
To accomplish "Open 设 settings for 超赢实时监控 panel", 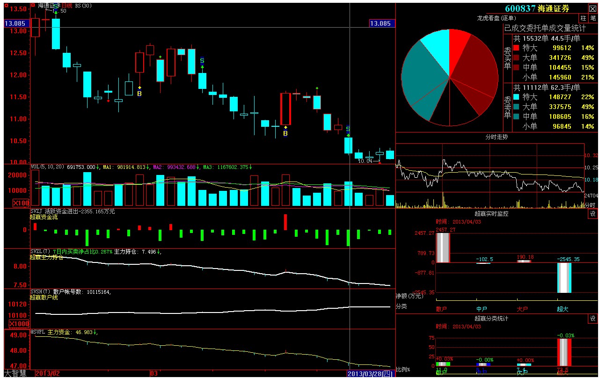I will pyautogui.click(x=593, y=214).
